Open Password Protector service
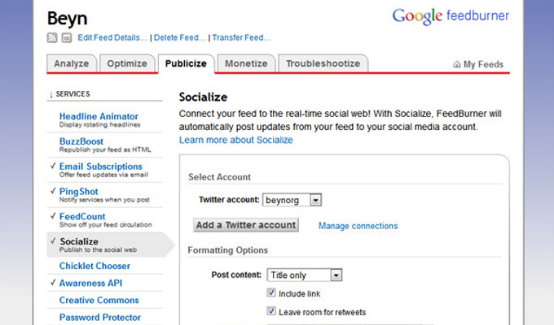 click(x=100, y=317)
